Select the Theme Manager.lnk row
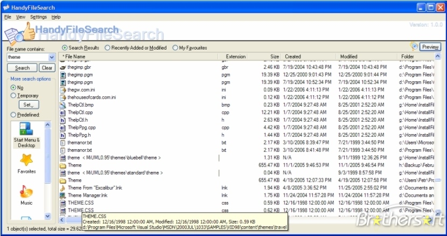The height and width of the screenshot is (236, 447). pos(247,196)
